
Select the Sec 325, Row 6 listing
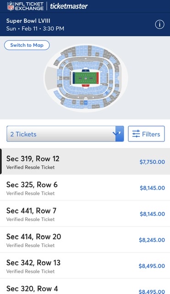(x=85, y=188)
